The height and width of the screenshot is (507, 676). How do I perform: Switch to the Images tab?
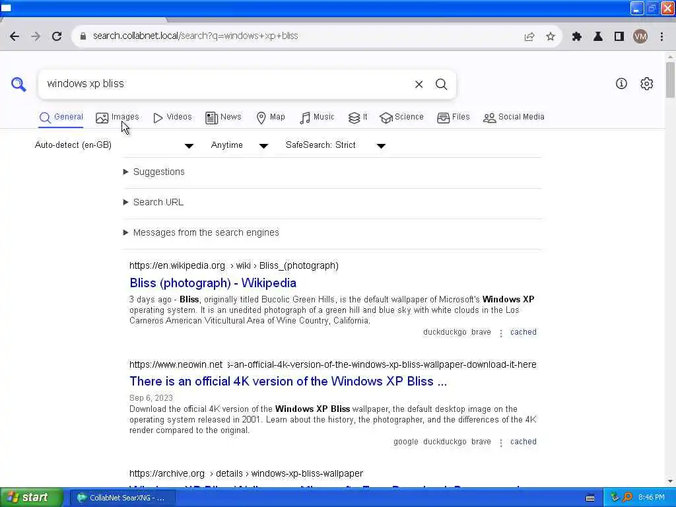(x=118, y=118)
